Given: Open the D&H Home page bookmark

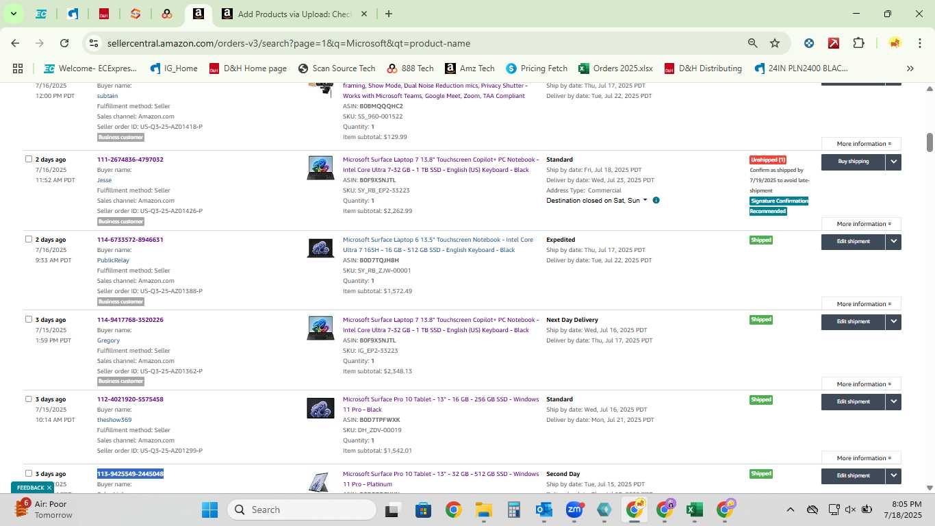Looking at the screenshot, I should pos(248,68).
